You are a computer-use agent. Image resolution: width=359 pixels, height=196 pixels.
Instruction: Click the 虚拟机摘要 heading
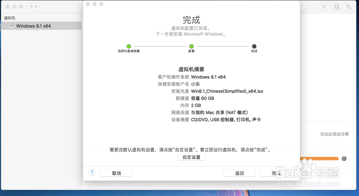191,69
